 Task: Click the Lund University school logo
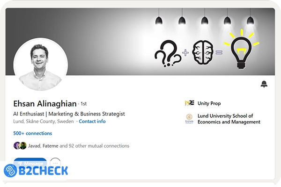189,119
